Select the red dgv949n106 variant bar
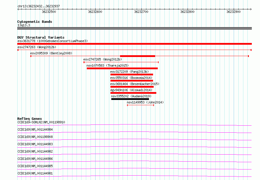Viewport: 260px width, 180px height. [x=133, y=93]
